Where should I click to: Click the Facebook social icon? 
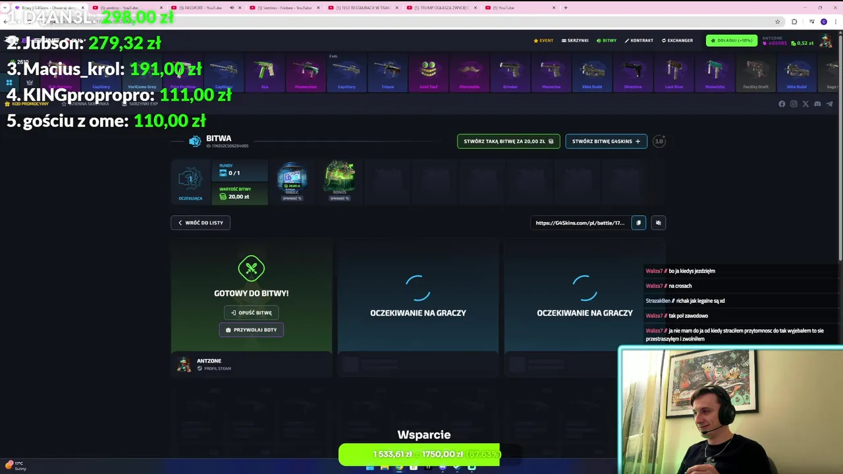tap(782, 104)
